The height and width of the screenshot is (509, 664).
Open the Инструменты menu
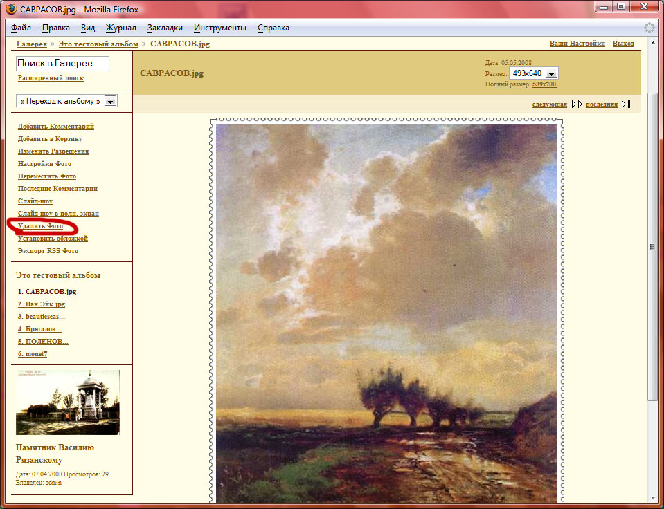tap(219, 28)
